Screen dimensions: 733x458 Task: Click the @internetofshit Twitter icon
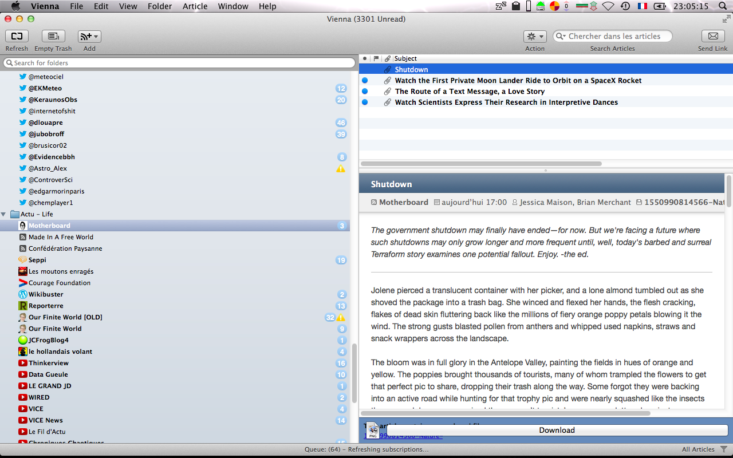coord(23,111)
